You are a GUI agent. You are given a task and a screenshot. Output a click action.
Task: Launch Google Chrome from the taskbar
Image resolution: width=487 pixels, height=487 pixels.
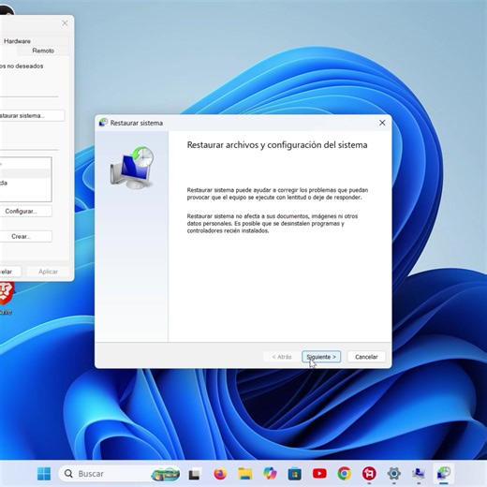pyautogui.click(x=345, y=474)
